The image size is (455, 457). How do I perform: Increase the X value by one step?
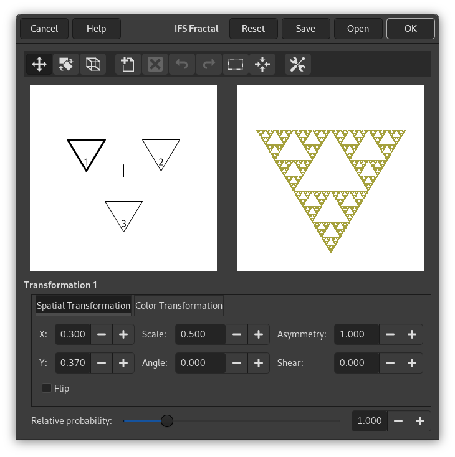pos(123,334)
